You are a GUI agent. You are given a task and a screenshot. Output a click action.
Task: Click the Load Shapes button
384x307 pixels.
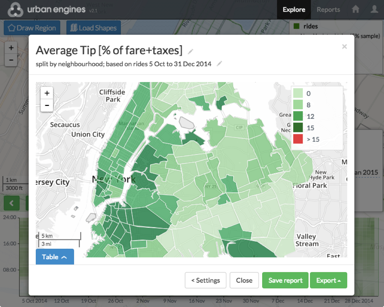pyautogui.click(x=93, y=28)
